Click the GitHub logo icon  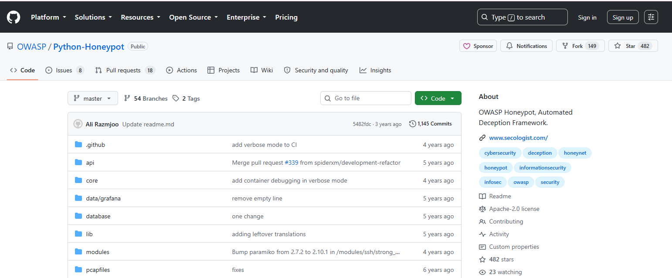(14, 17)
